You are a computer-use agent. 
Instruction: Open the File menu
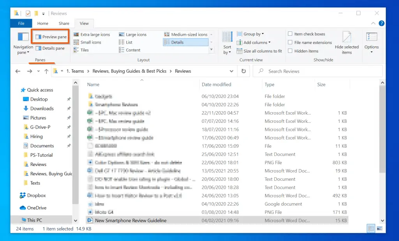tap(21, 23)
